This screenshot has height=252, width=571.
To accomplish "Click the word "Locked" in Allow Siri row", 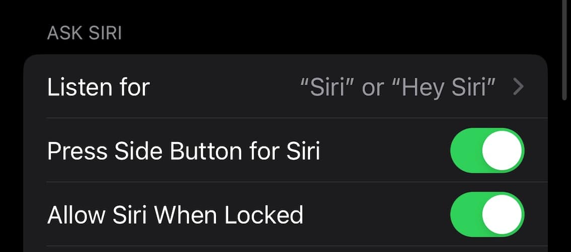I will click(x=264, y=215).
